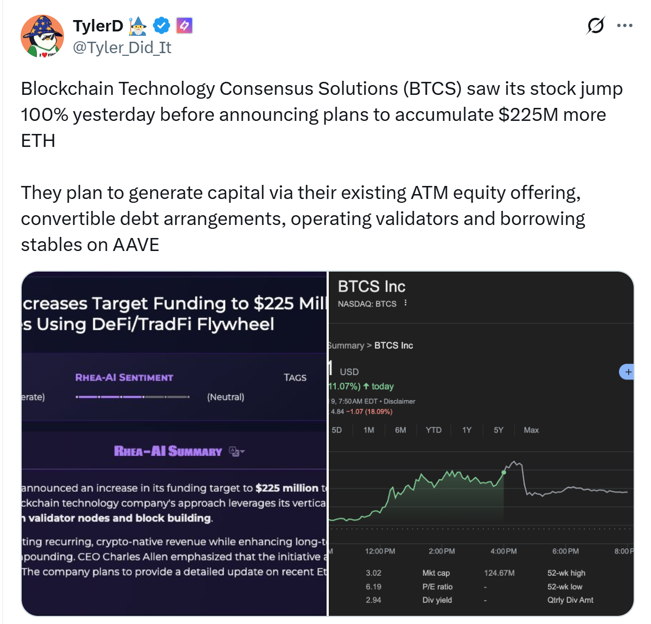The width and height of the screenshot is (651, 624).
Task: Open Grok via the slashed-circle icon
Action: pos(595,25)
